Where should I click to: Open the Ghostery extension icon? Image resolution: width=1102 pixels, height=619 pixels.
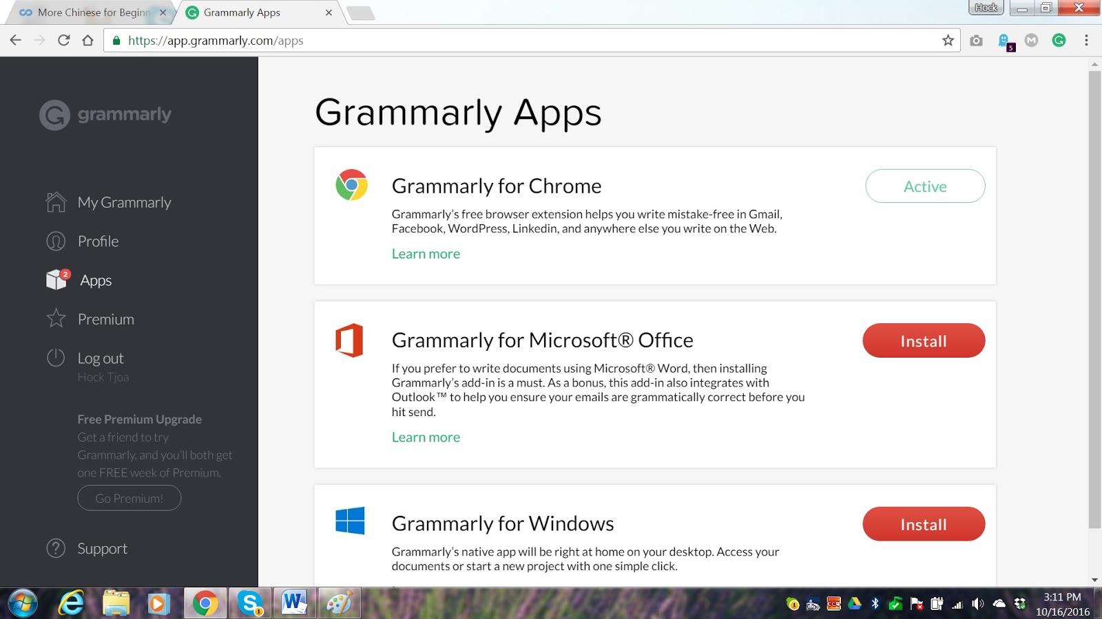1005,42
